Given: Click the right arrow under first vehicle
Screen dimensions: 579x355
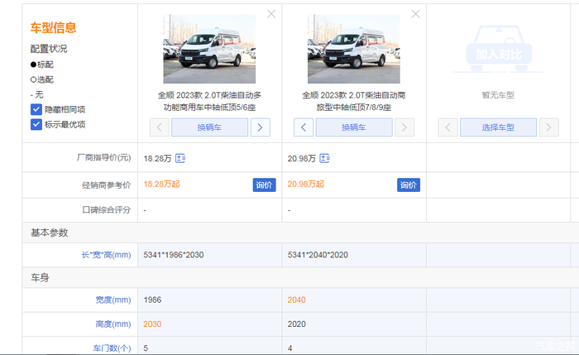Looking at the screenshot, I should click(x=260, y=127).
